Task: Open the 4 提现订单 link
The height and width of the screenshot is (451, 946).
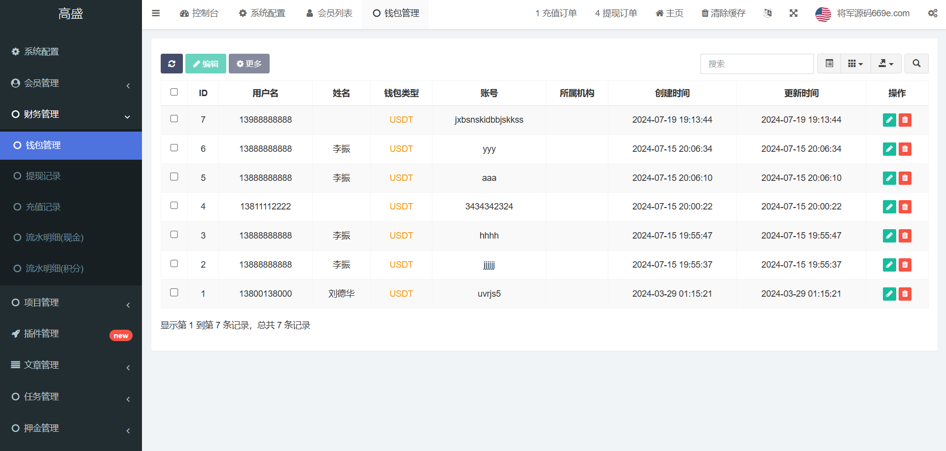Action: click(x=616, y=13)
